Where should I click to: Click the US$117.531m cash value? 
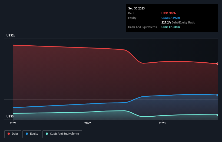pos(171,27)
